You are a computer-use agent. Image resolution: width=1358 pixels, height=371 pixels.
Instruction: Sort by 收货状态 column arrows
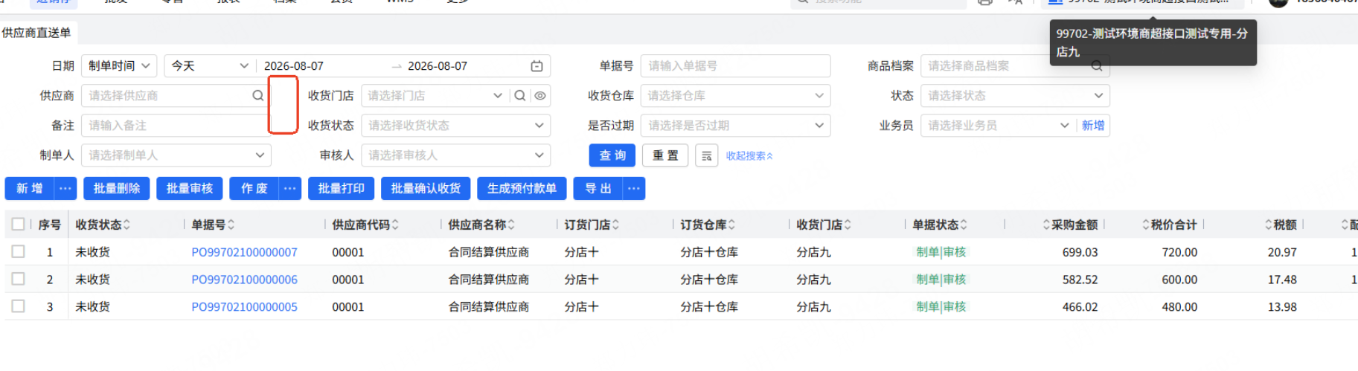[126, 225]
